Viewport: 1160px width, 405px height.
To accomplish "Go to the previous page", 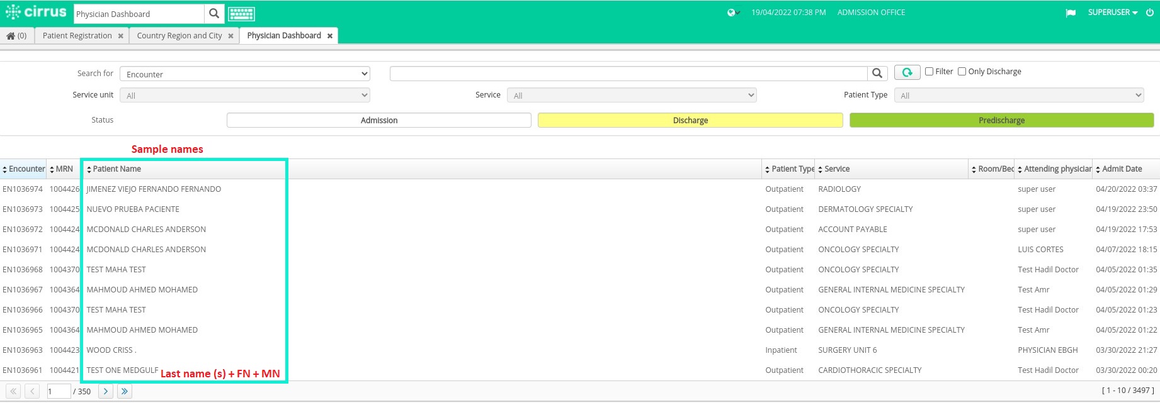I will [33, 391].
